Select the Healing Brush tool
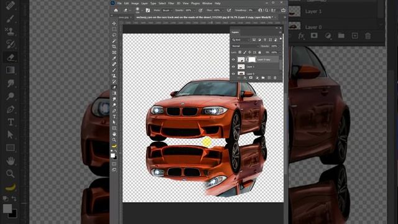Screen dimensions: 398x224 click(x=114, y=64)
